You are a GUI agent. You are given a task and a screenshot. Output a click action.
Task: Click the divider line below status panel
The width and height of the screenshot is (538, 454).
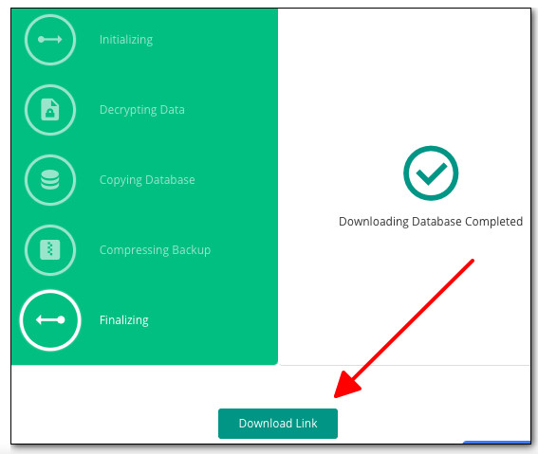click(405, 365)
